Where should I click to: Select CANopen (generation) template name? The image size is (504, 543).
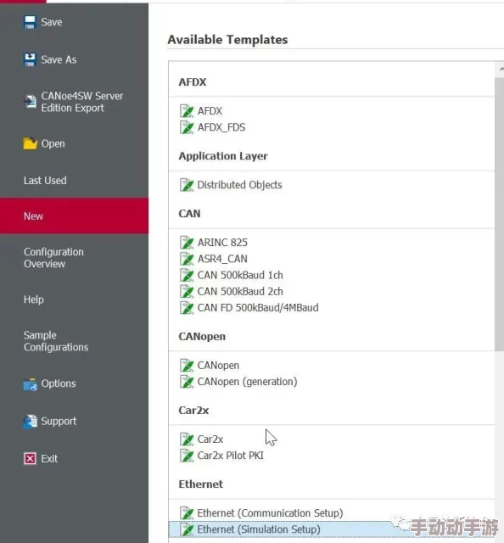(x=247, y=382)
